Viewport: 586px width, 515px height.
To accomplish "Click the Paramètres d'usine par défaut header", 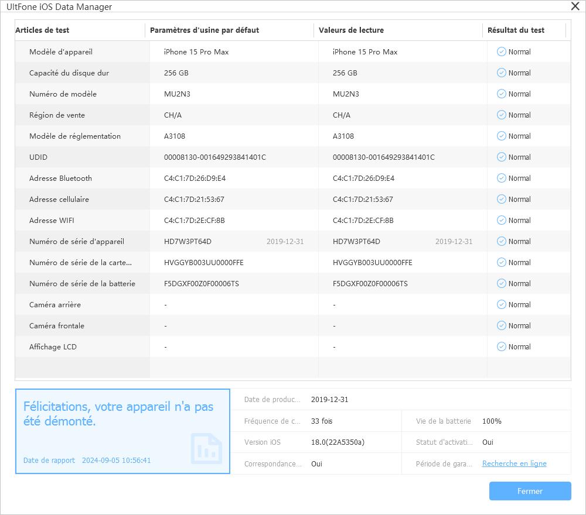I will coord(204,30).
